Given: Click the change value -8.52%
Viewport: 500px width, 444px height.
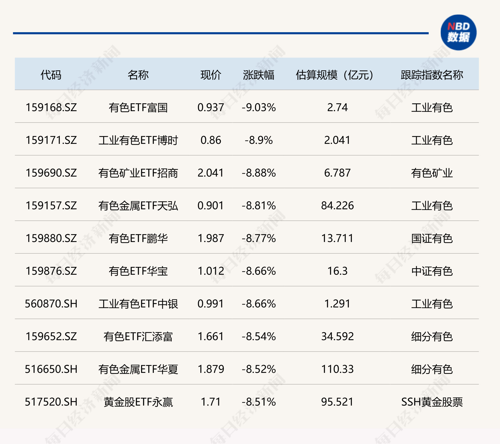Looking at the screenshot, I should coord(259,369).
